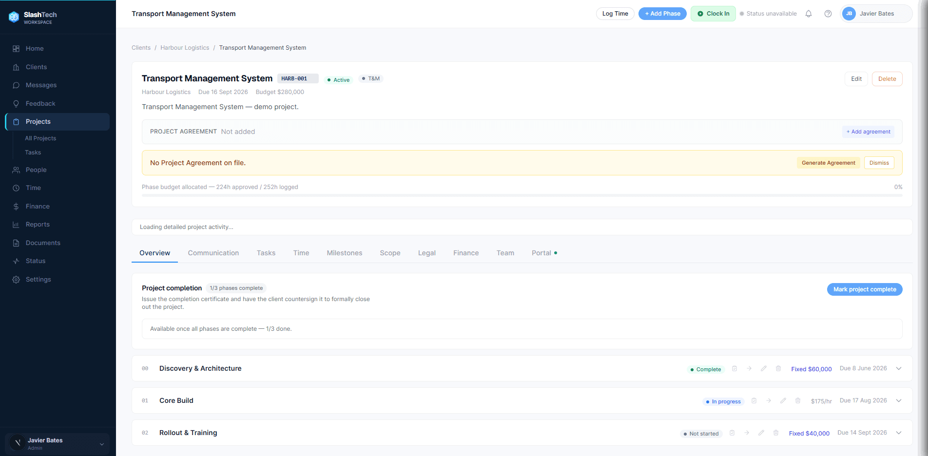
Task: Open clipboard checklist icon on Rollout & Training
Action: tap(732, 433)
